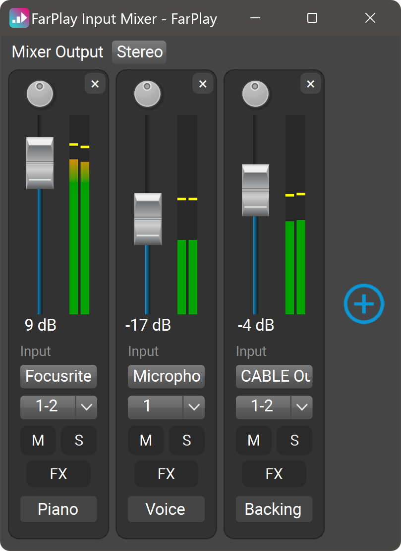Remove the Backing channel with its X icon
401x551 pixels.
(x=311, y=84)
